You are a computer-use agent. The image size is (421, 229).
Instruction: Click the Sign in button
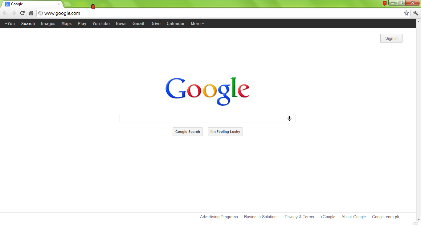[391, 38]
